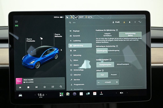Tap Öppna Framlucka on car view

31,40
